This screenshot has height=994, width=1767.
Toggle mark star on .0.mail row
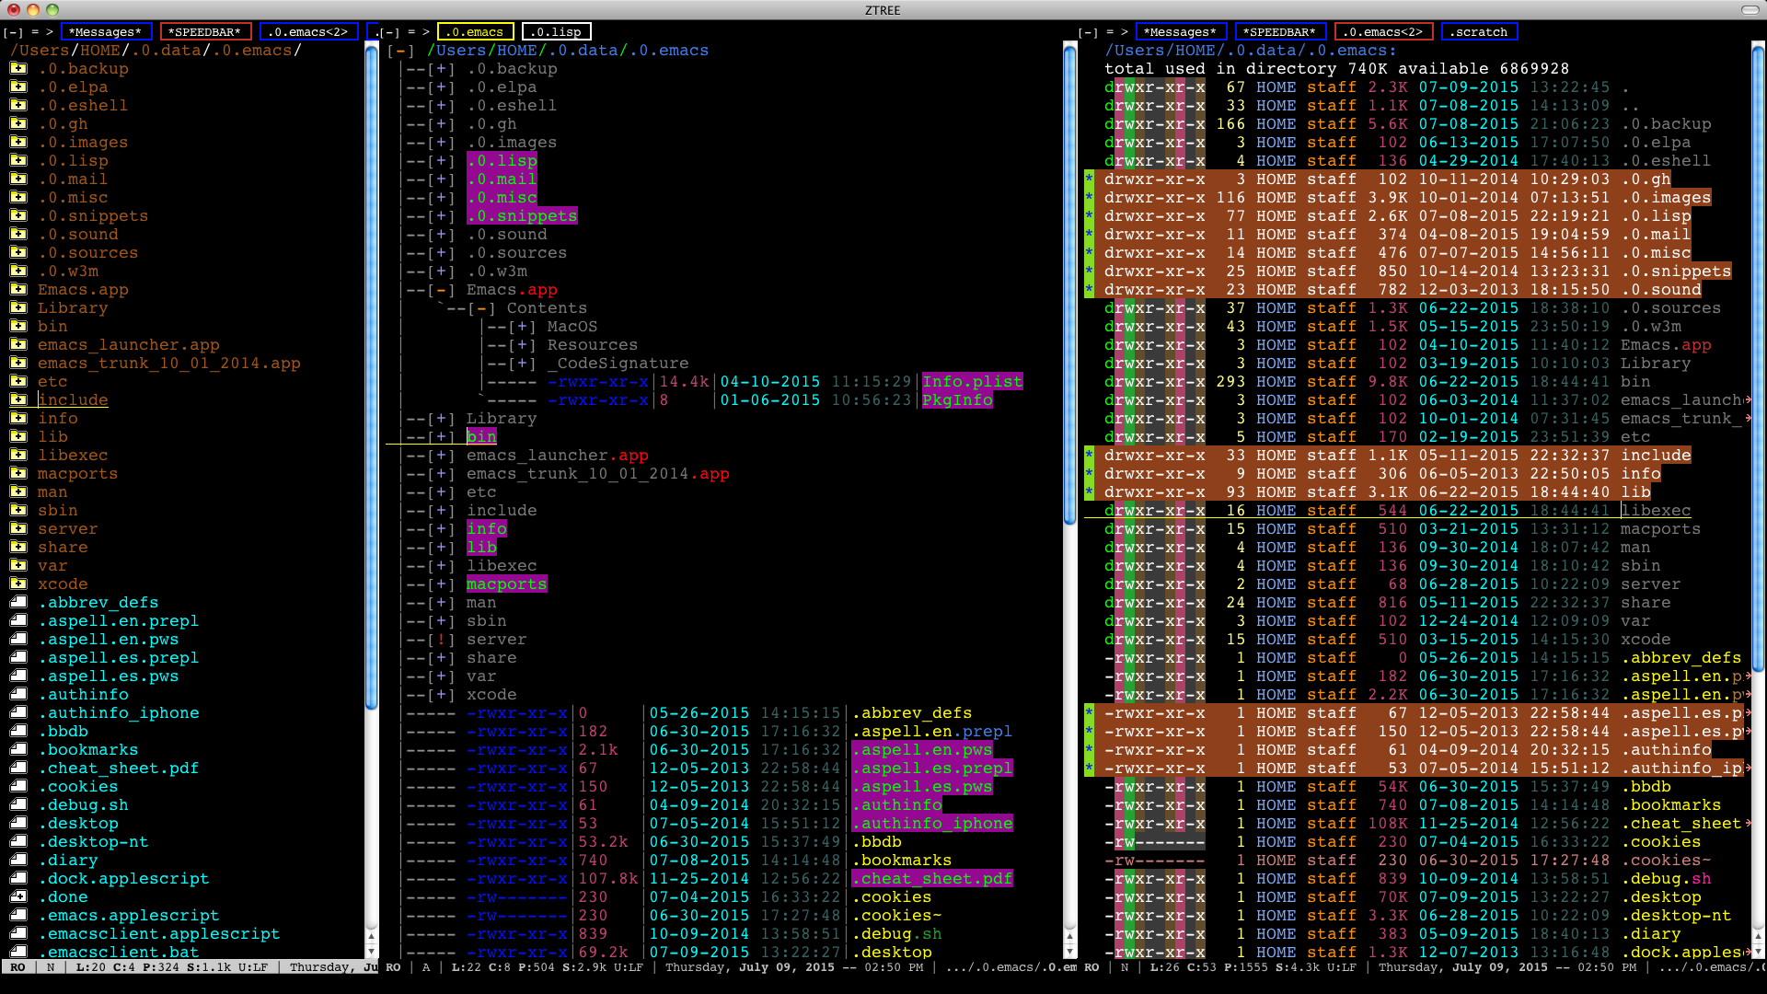pyautogui.click(x=1090, y=235)
